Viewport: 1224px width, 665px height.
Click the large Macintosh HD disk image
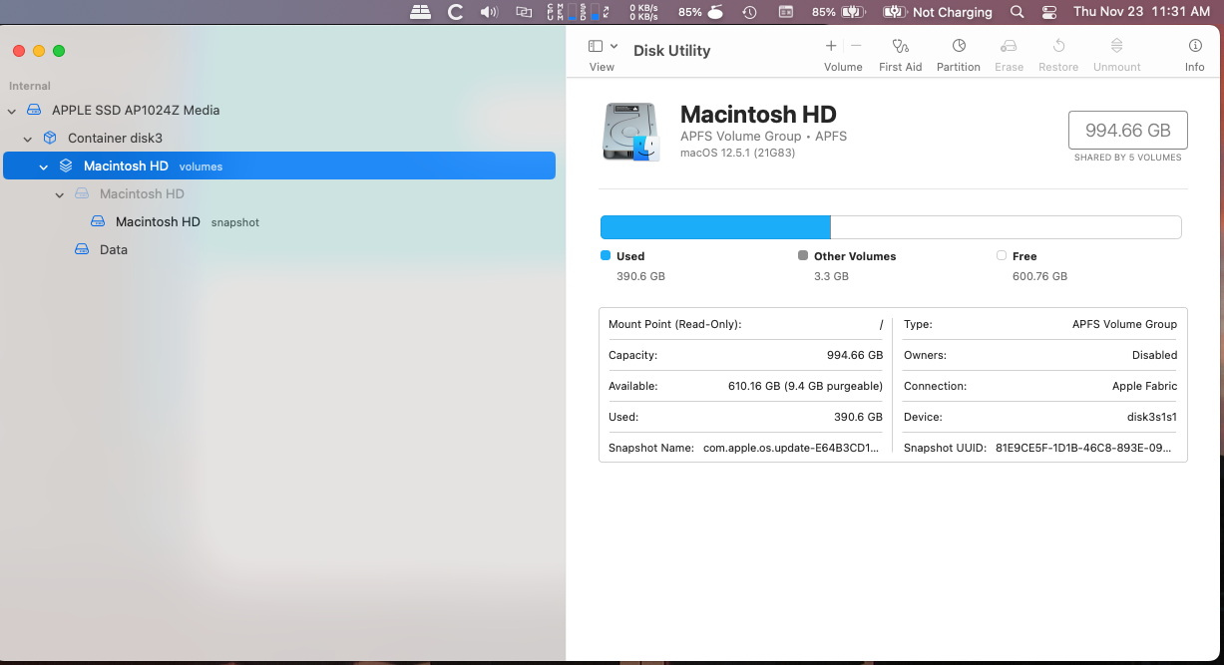coord(630,132)
